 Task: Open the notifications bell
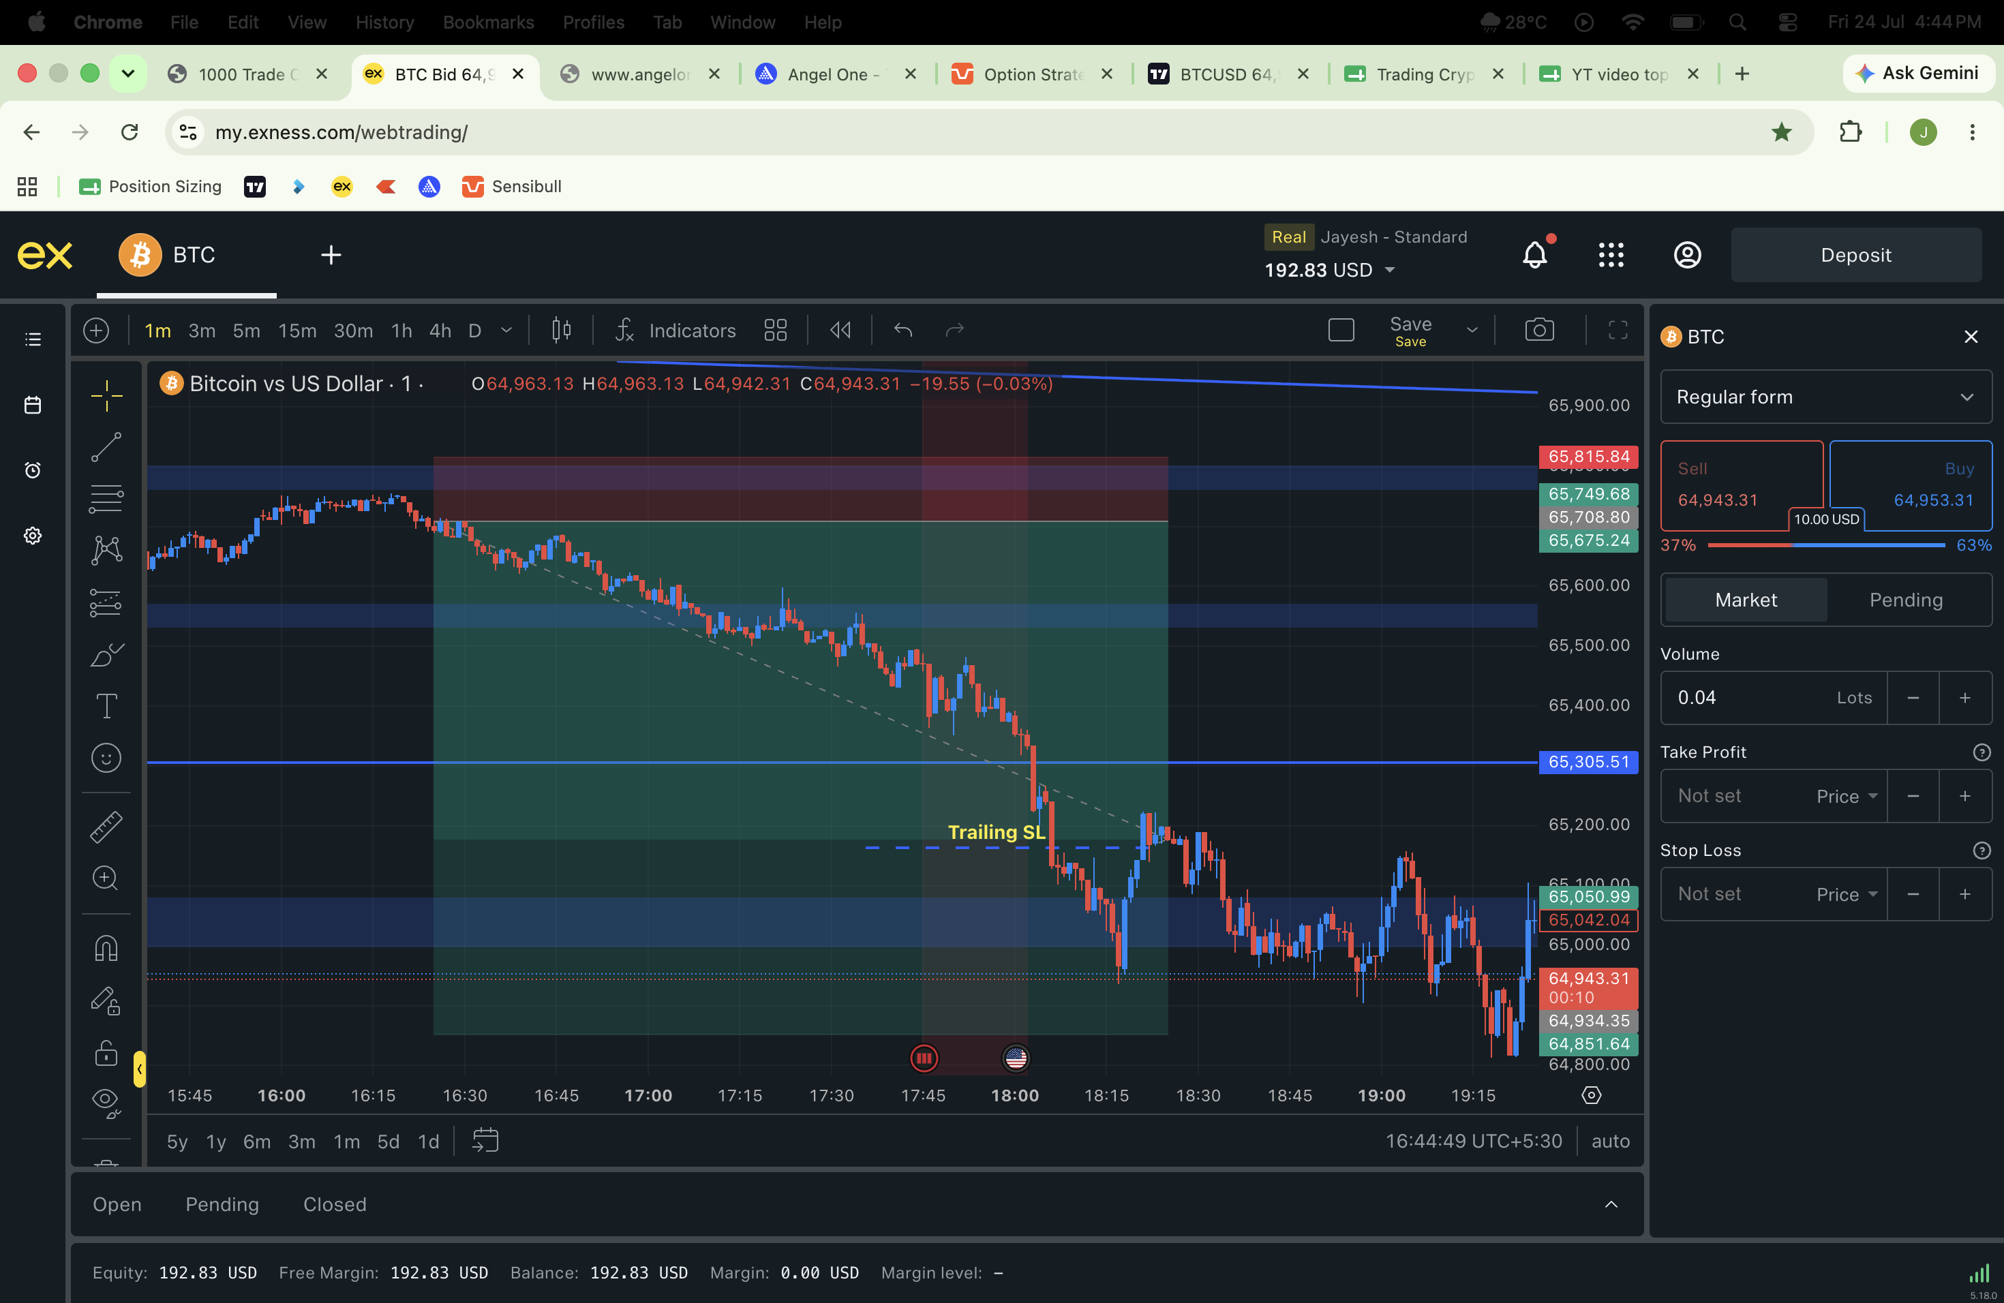pos(1535,255)
